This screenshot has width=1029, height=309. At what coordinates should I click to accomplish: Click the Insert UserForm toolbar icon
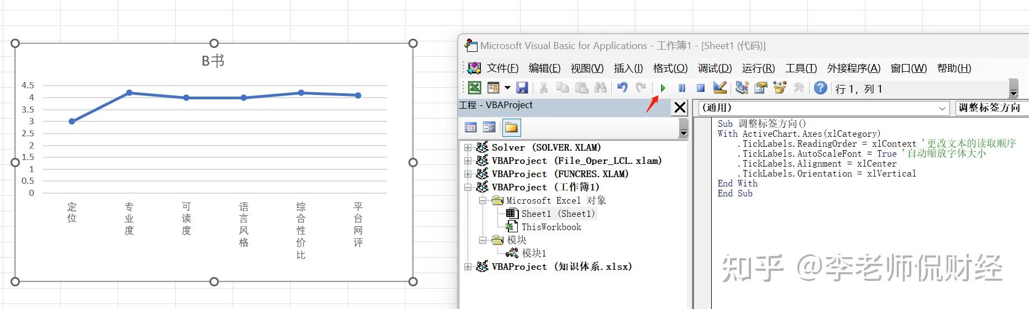coord(493,88)
